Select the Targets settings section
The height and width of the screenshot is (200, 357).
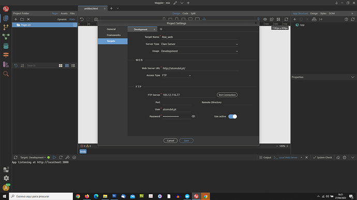tap(113, 41)
